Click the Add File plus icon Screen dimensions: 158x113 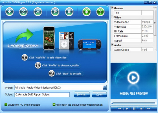(10, 12)
